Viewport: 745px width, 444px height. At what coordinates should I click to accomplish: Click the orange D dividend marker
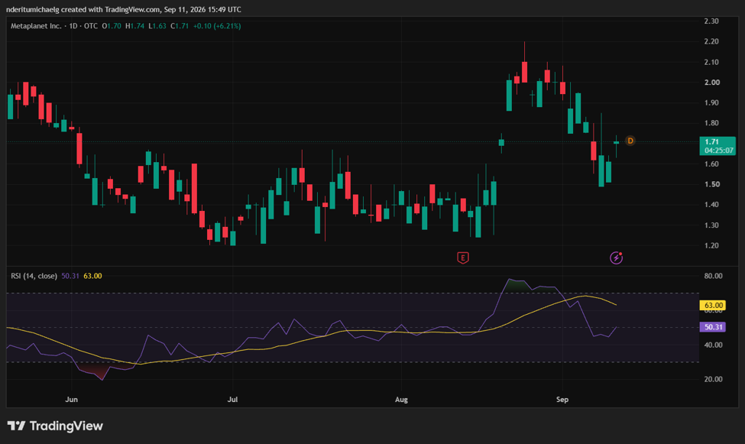pyautogui.click(x=630, y=141)
